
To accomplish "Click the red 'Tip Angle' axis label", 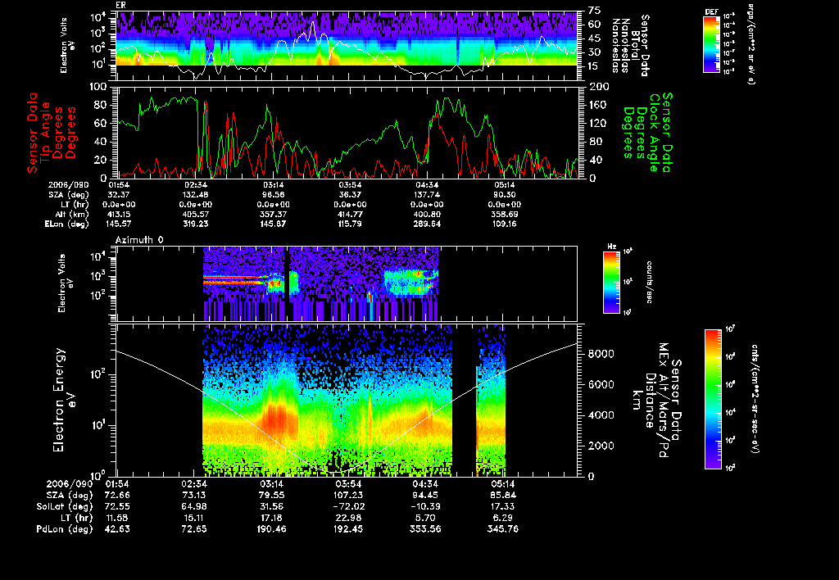I will (x=45, y=133).
